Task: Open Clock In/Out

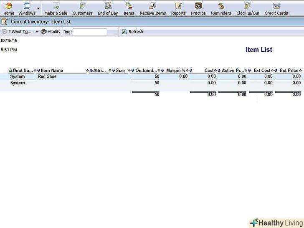Action: (248, 8)
